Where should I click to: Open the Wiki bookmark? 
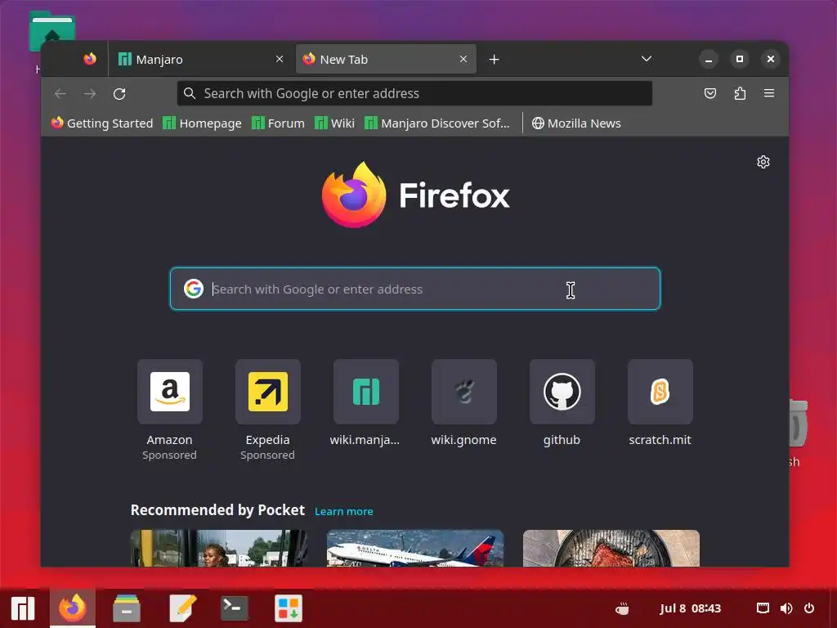tap(334, 123)
